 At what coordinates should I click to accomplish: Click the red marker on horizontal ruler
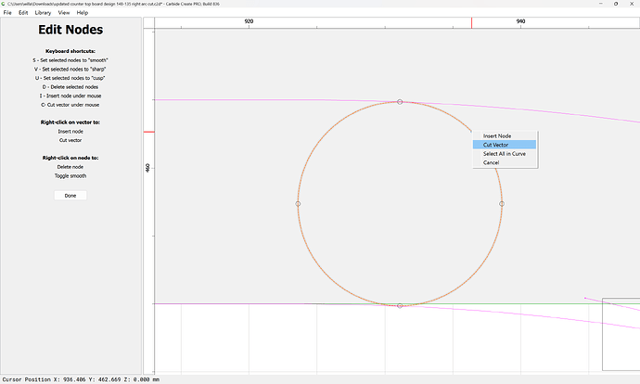471,22
